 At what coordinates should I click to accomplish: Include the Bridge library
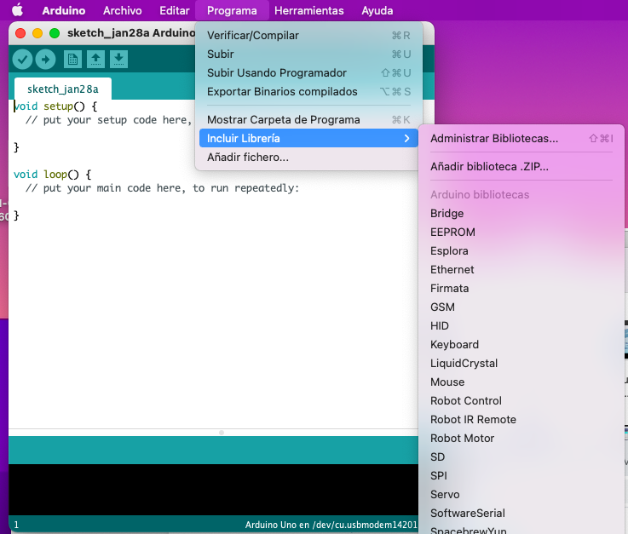(x=521, y=214)
